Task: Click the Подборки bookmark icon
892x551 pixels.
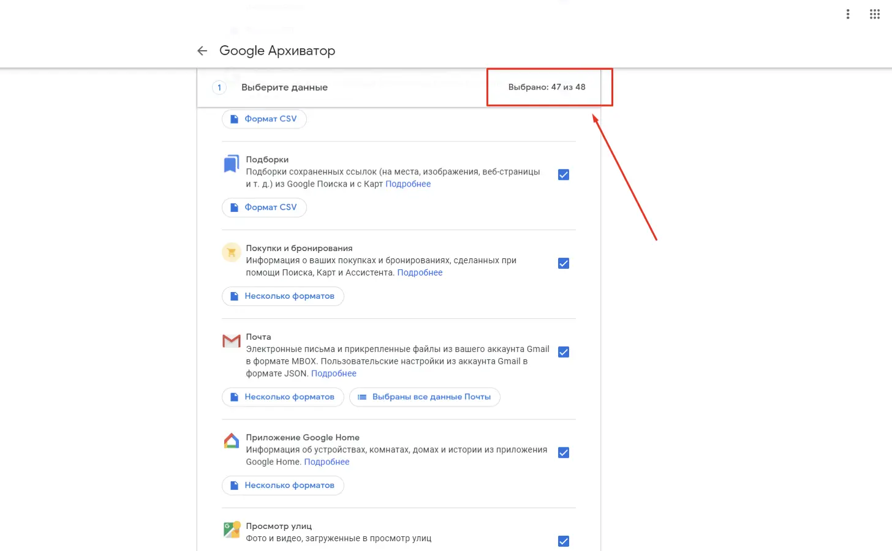Action: (x=231, y=163)
